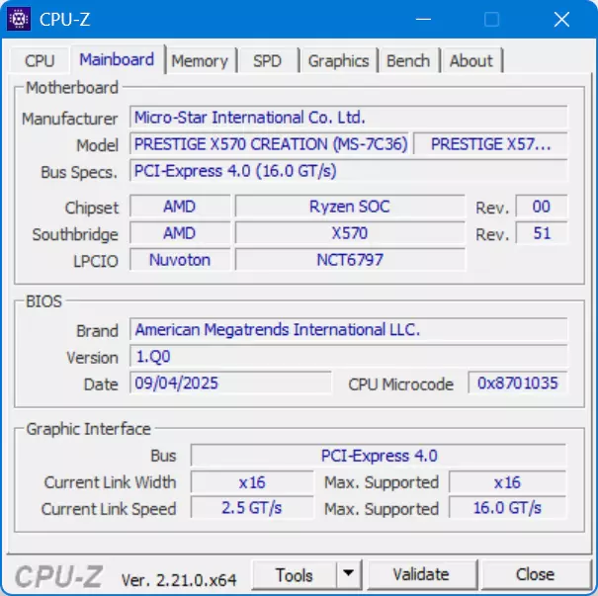
Task: Click the Chipset AMD vendor field
Action: [180, 207]
